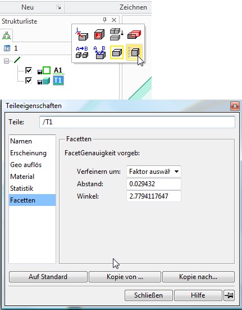Open the Erscheinung category
This screenshot has width=242, height=310.
(32, 153)
